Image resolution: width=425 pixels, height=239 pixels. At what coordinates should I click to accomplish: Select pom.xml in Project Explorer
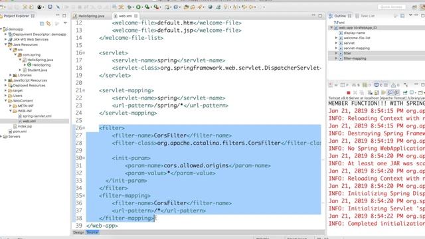pos(19,131)
